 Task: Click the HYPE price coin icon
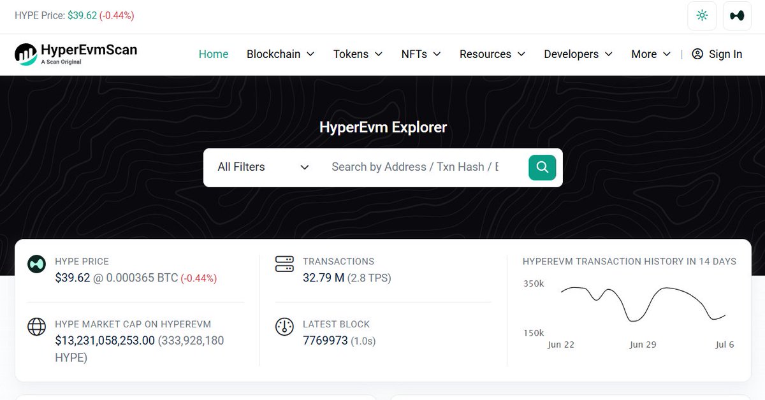point(36,264)
